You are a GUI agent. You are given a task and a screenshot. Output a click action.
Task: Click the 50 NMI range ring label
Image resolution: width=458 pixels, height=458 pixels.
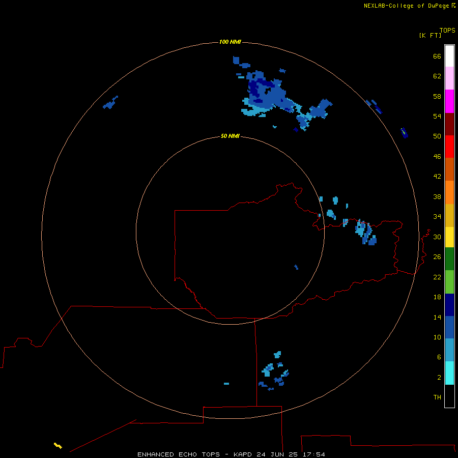(x=230, y=136)
